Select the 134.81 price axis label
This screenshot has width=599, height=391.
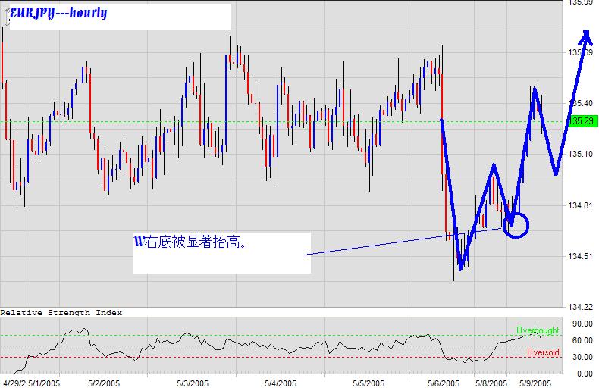pos(581,205)
